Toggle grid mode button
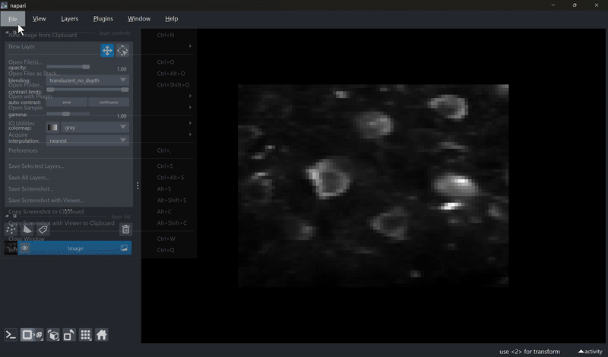The width and height of the screenshot is (608, 357). [x=86, y=335]
